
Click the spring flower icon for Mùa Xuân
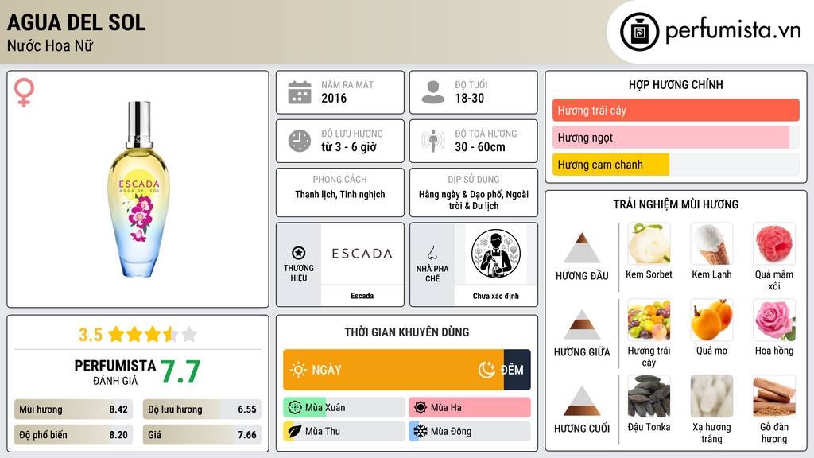(295, 408)
